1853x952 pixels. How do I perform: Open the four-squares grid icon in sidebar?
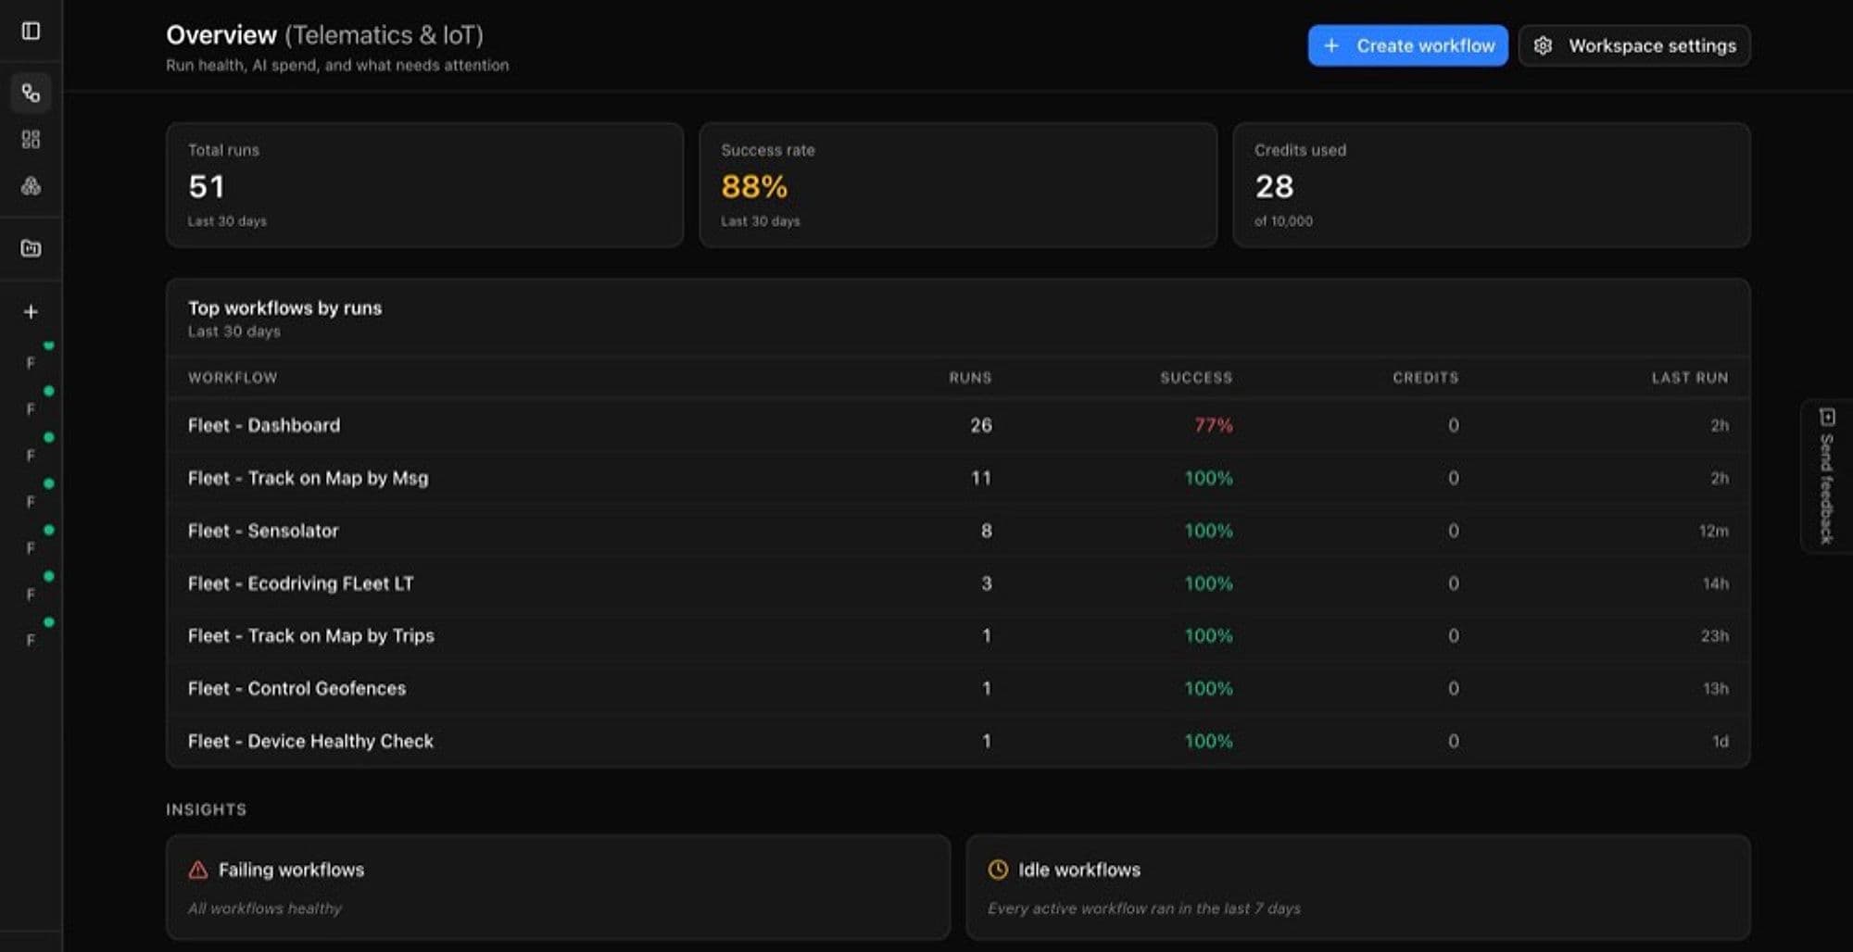pyautogui.click(x=31, y=139)
